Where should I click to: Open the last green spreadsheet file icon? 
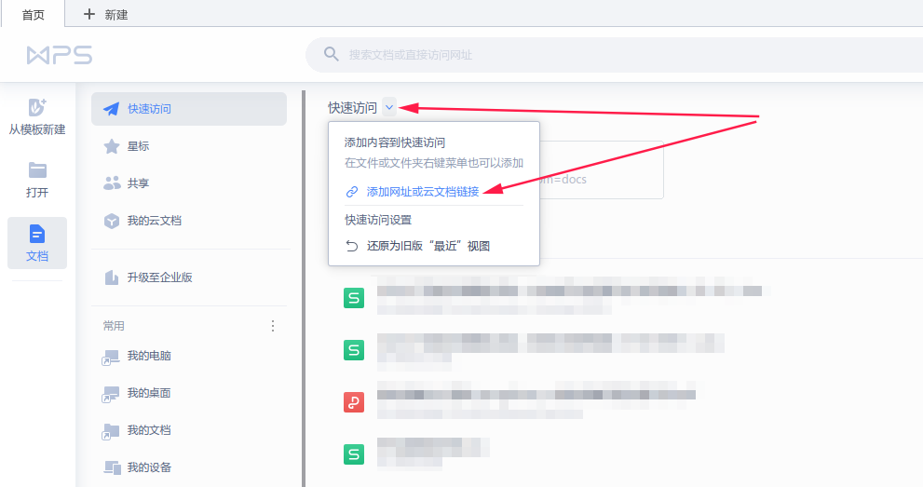point(354,454)
